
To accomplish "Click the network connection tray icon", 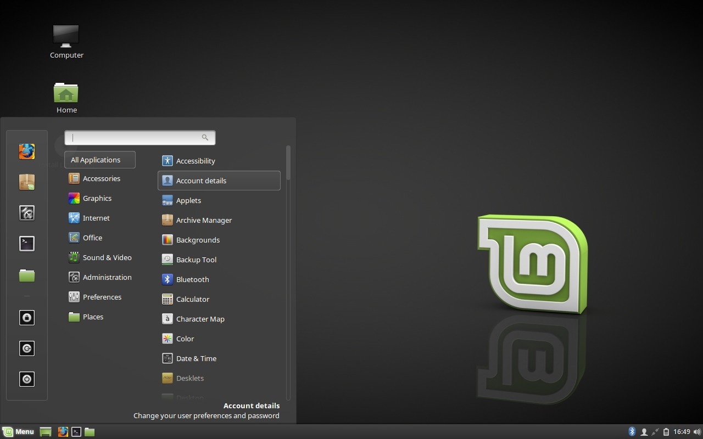I will 655,432.
